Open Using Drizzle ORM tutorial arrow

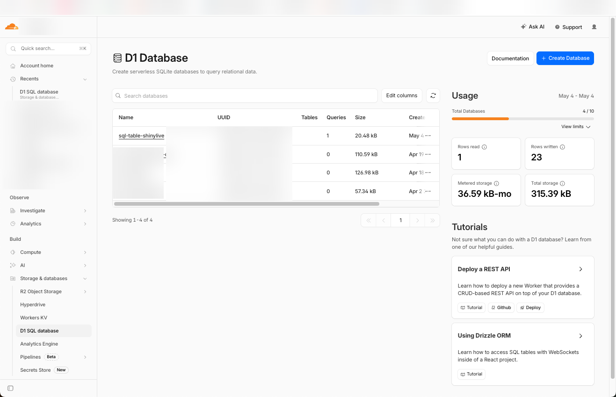pyautogui.click(x=580, y=336)
